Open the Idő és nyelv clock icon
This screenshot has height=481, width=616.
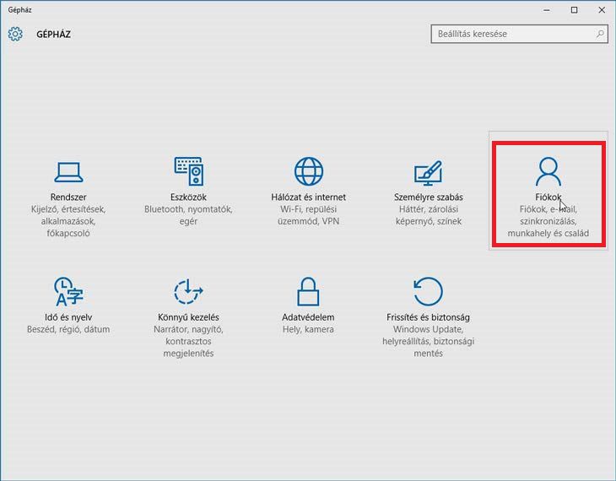tap(68, 292)
